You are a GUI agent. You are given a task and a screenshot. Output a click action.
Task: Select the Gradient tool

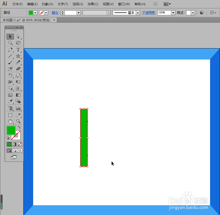pos(18,95)
